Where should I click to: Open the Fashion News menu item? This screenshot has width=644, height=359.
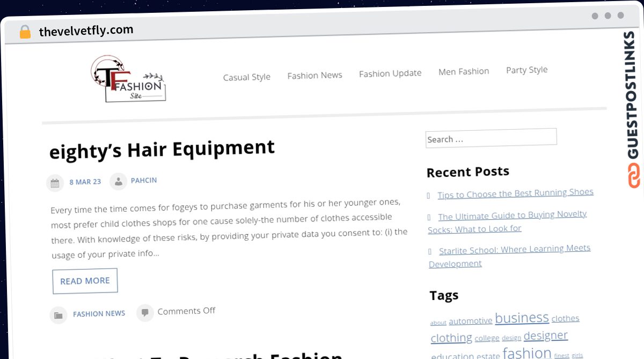click(x=314, y=76)
